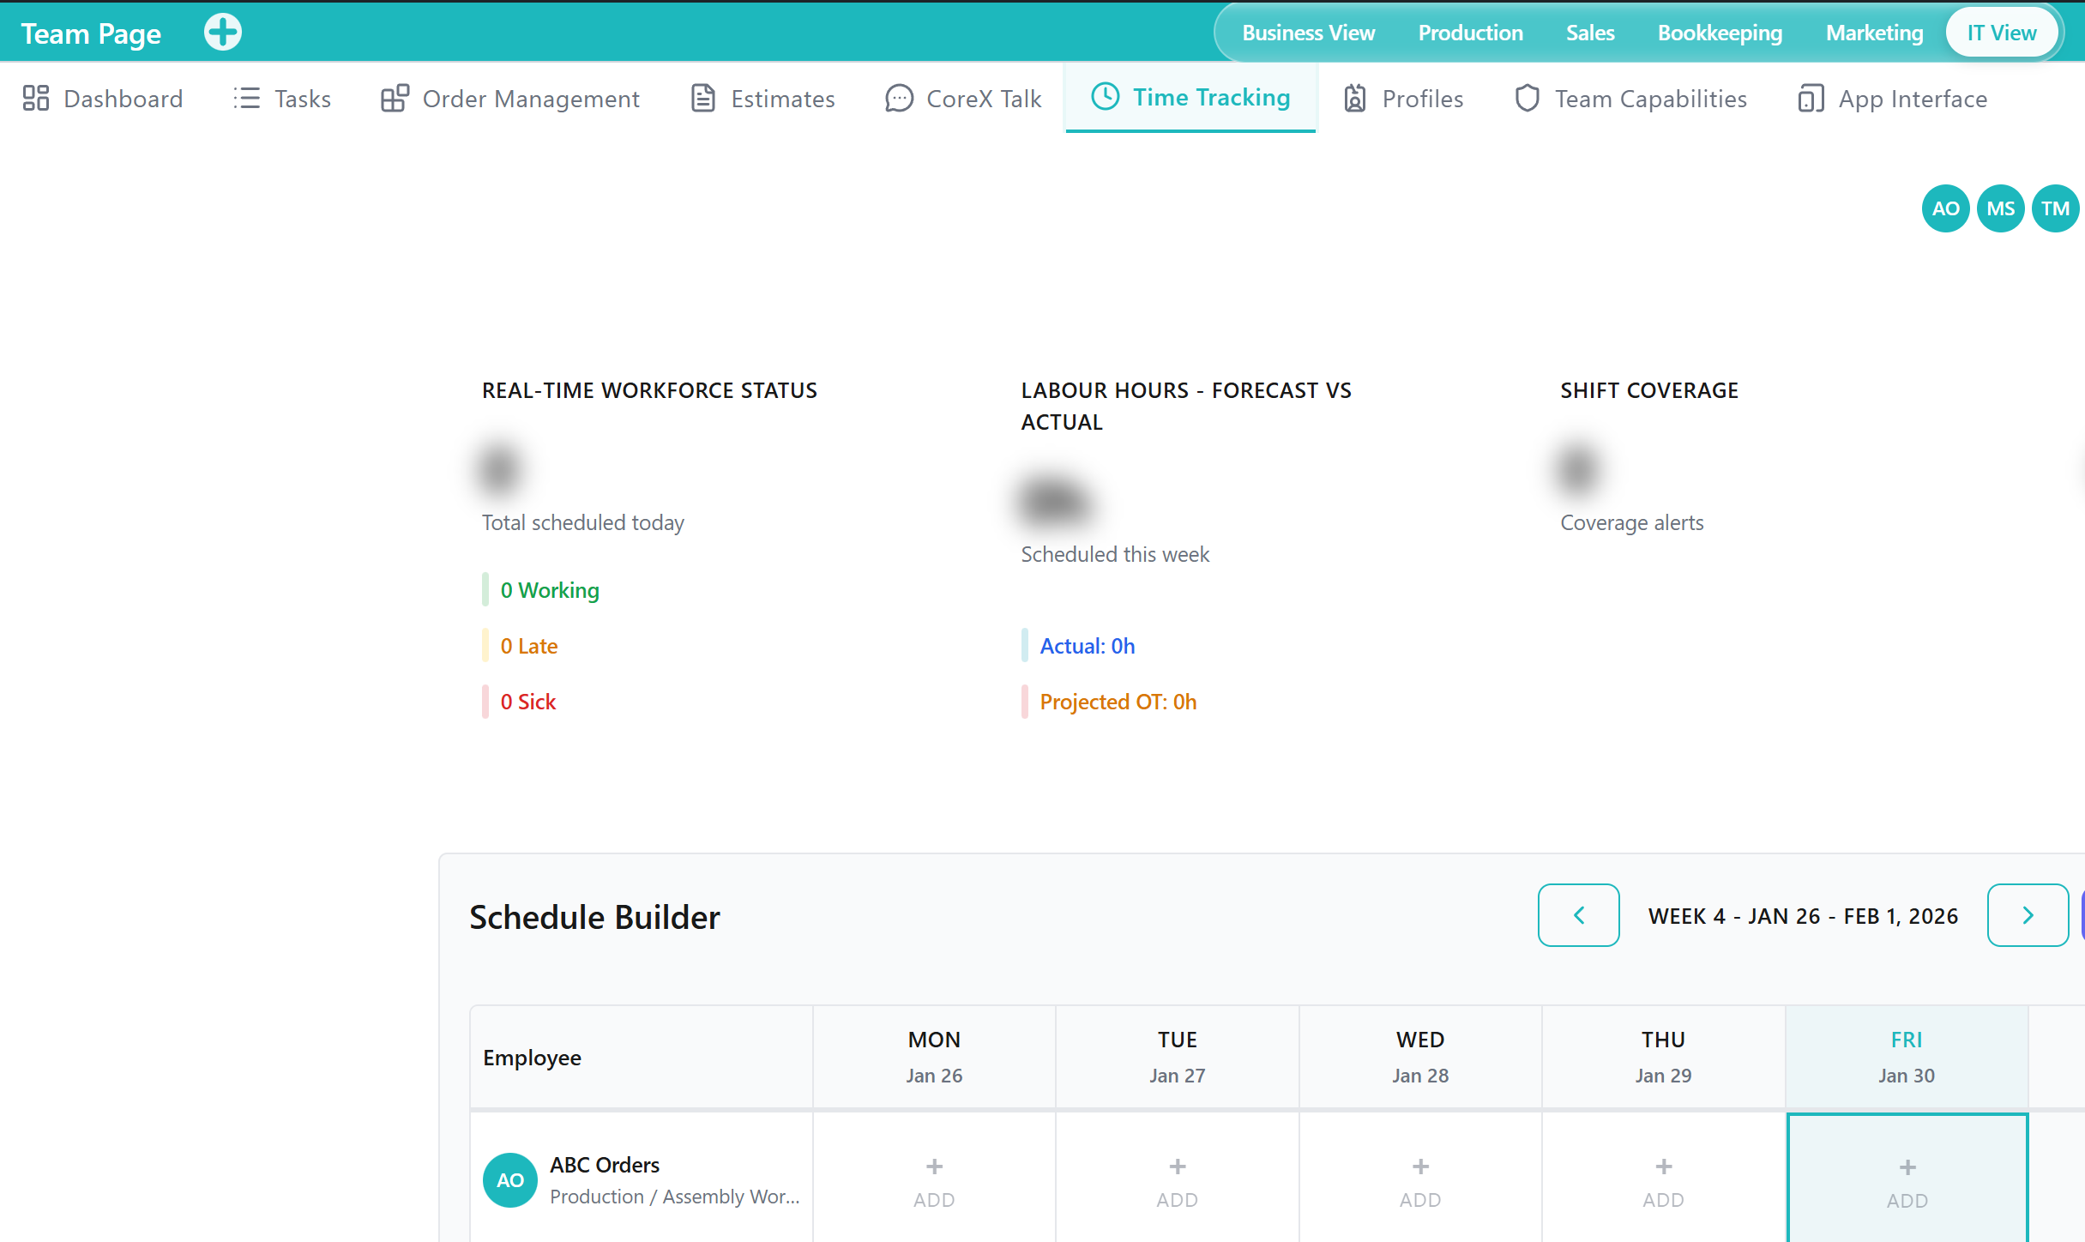The height and width of the screenshot is (1242, 2085).
Task: Click the plus icon beside Team Page
Action: pyautogui.click(x=223, y=33)
